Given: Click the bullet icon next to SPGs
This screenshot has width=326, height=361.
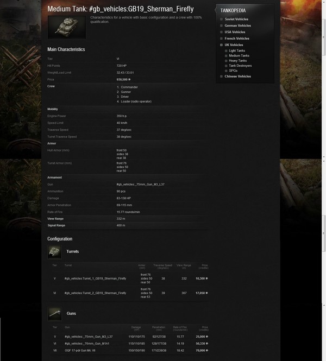Looking at the screenshot, I should (227, 71).
